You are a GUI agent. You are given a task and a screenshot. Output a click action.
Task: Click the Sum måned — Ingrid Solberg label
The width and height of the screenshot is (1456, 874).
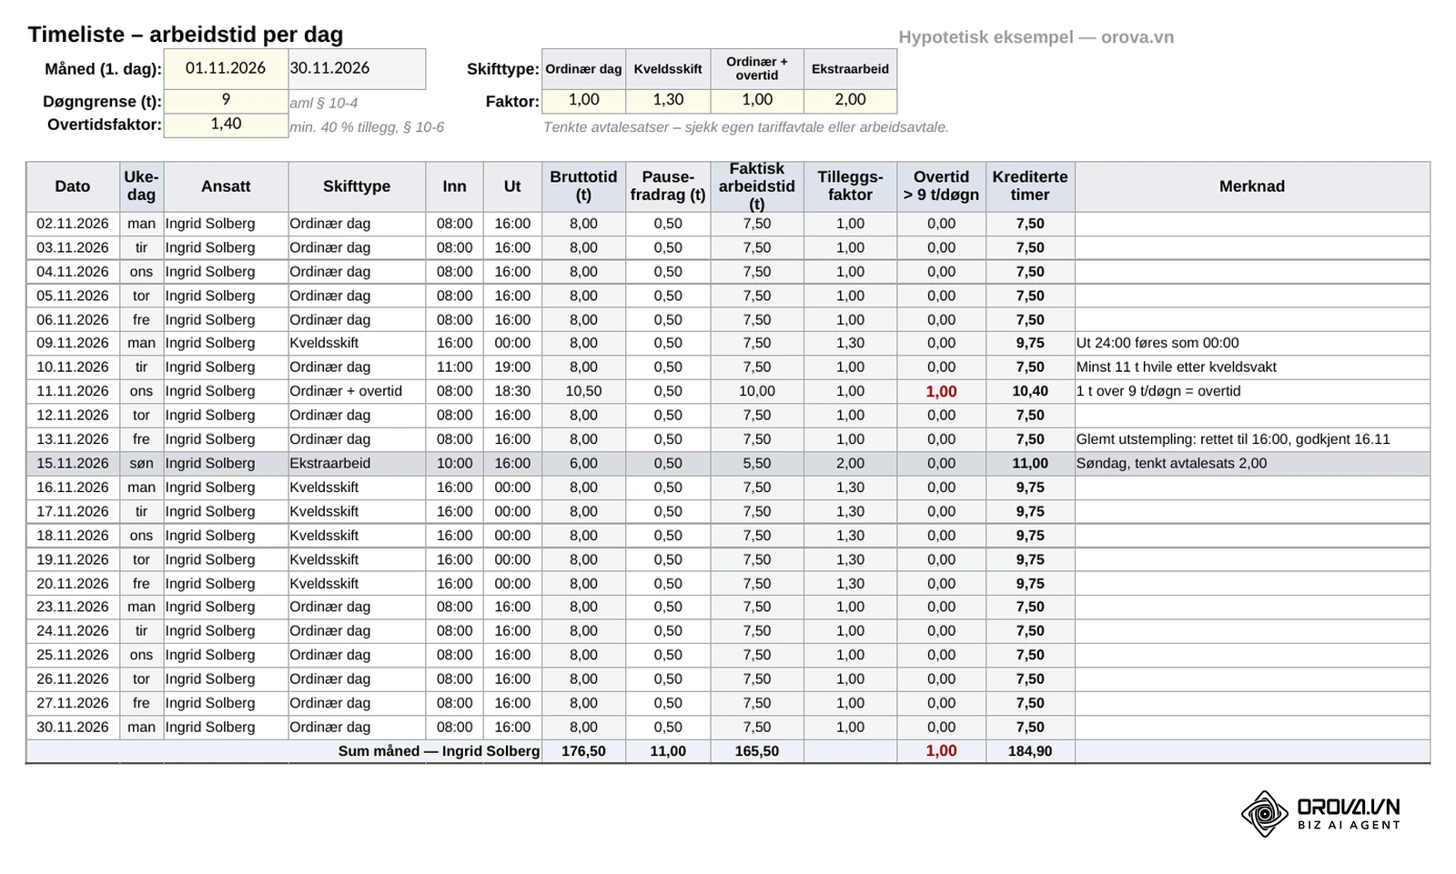coord(439,752)
